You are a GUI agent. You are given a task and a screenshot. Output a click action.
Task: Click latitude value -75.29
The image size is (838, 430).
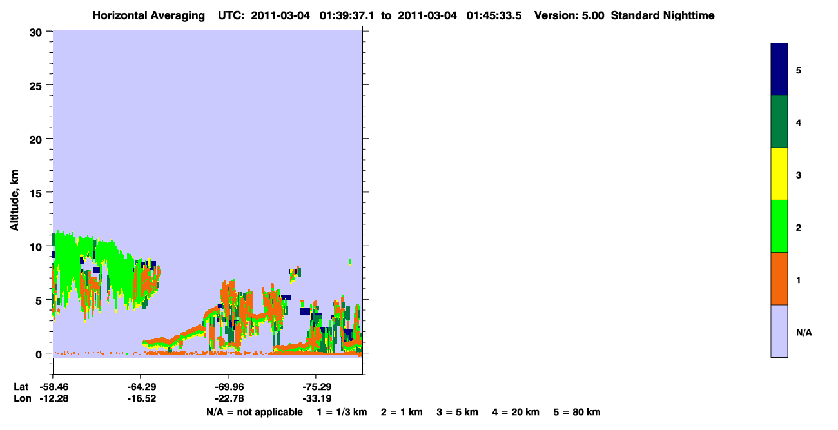point(316,387)
